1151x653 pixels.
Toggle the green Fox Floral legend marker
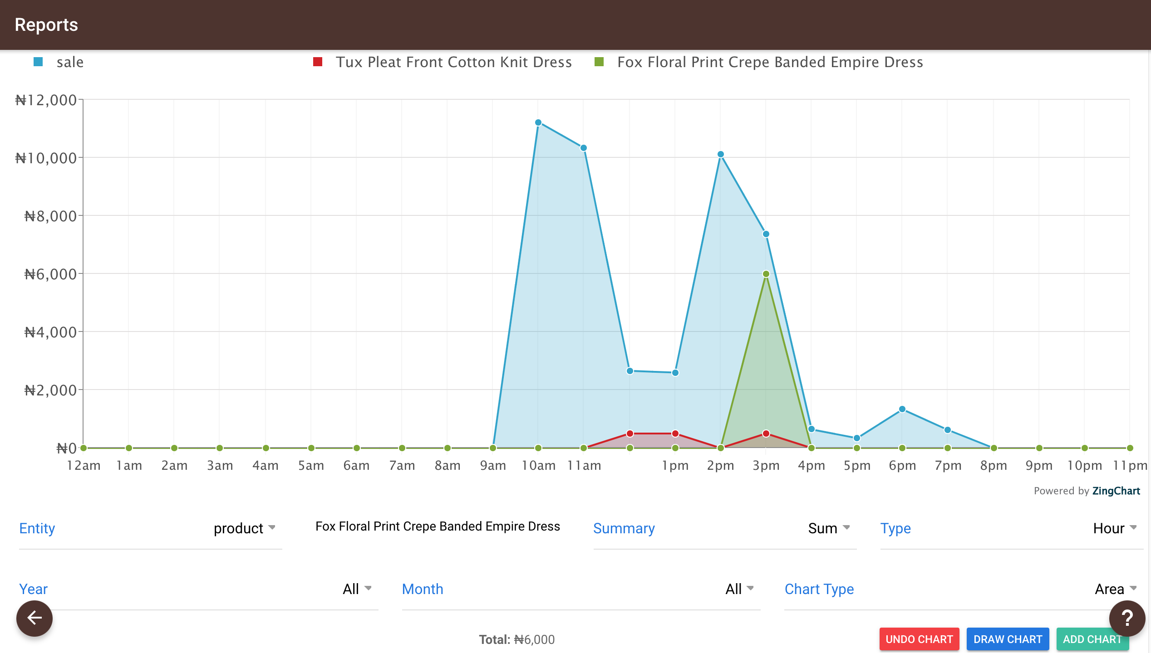pyautogui.click(x=599, y=62)
